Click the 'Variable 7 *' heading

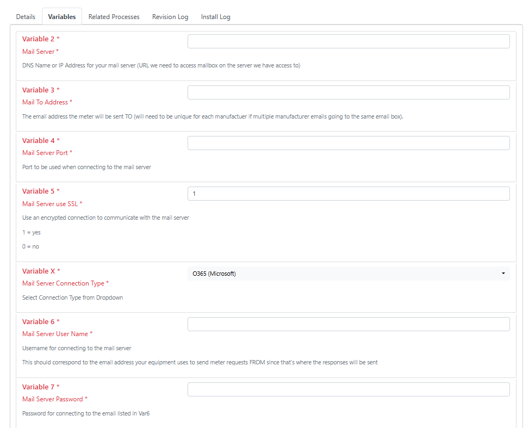[x=41, y=387]
